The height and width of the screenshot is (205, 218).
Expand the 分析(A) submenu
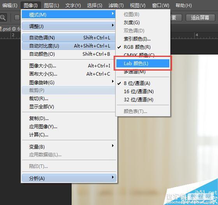pos(69,178)
